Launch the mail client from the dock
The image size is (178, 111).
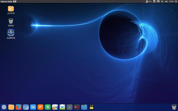click(x=62, y=107)
